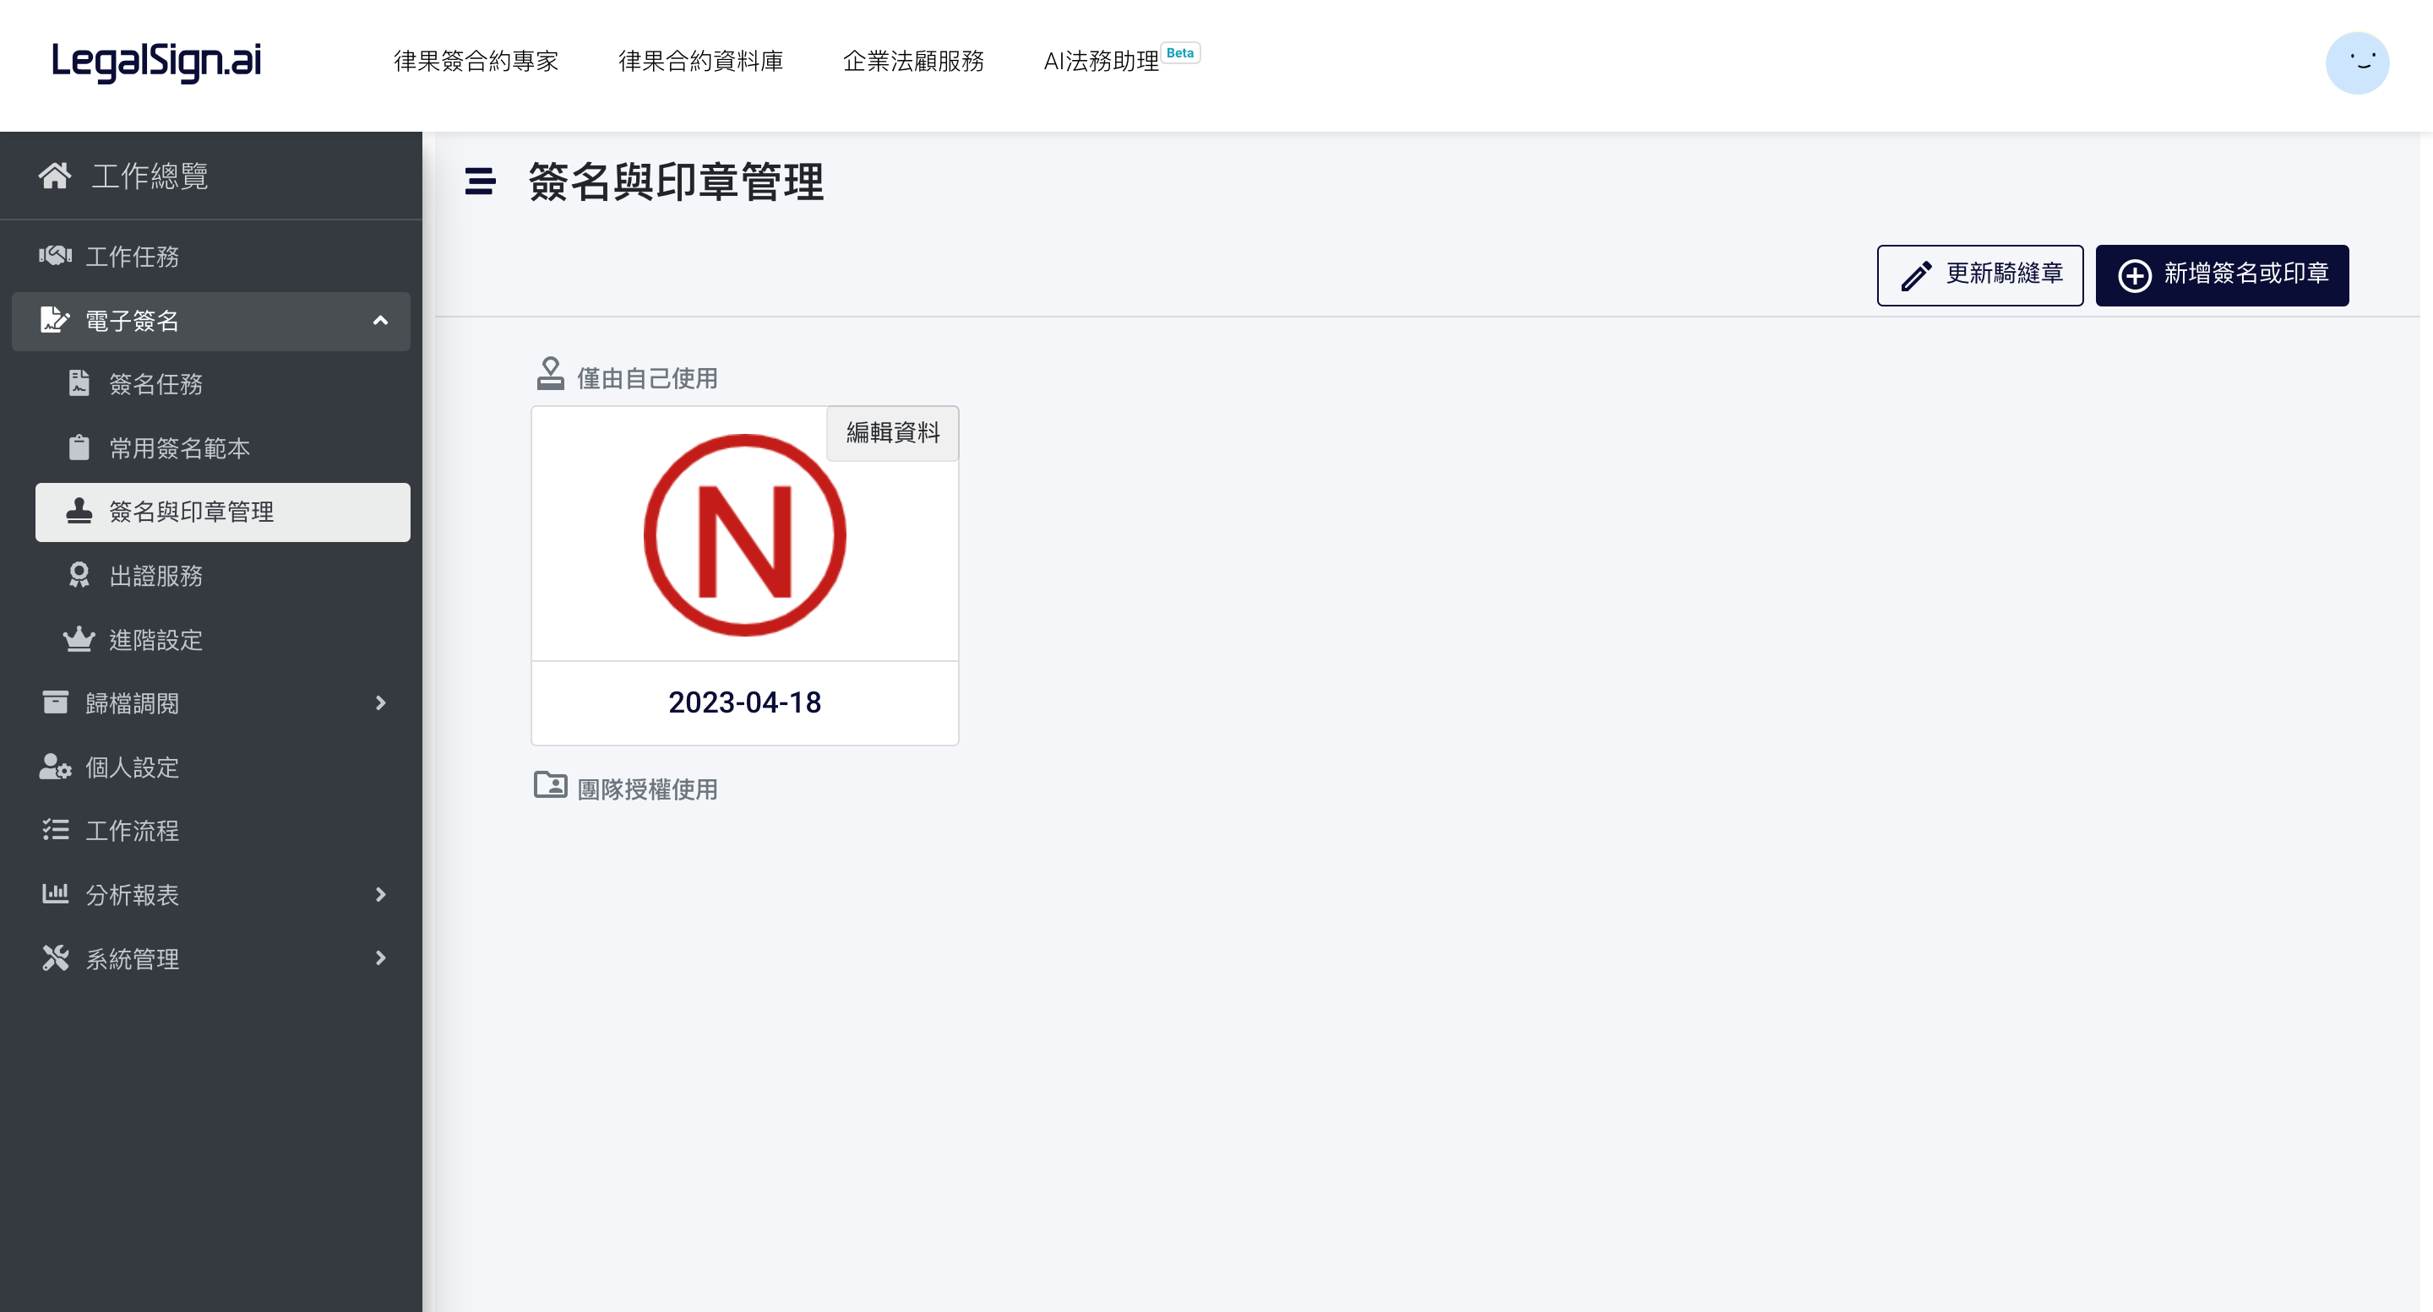Click the bar chart icon for 分析報表
Screen dimensions: 2433x1312
(x=55, y=893)
